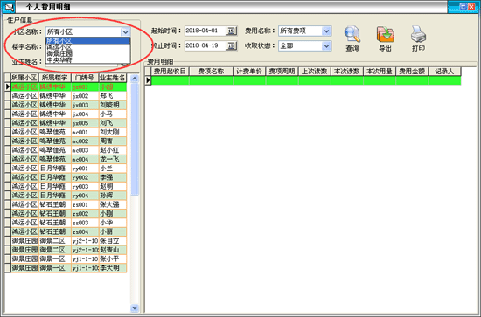
Task: Click the 打印 printer icon
Action: (x=418, y=34)
